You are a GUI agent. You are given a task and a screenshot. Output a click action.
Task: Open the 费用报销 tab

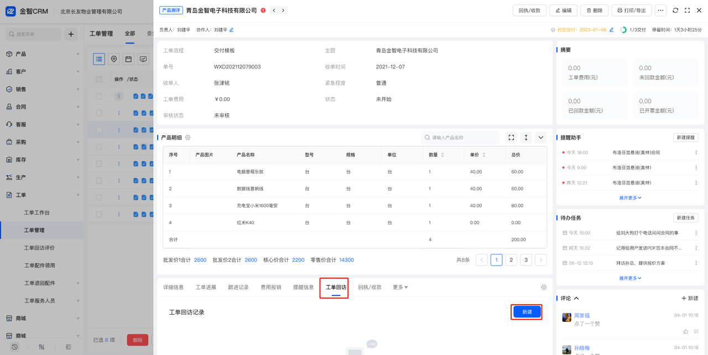tap(271, 288)
